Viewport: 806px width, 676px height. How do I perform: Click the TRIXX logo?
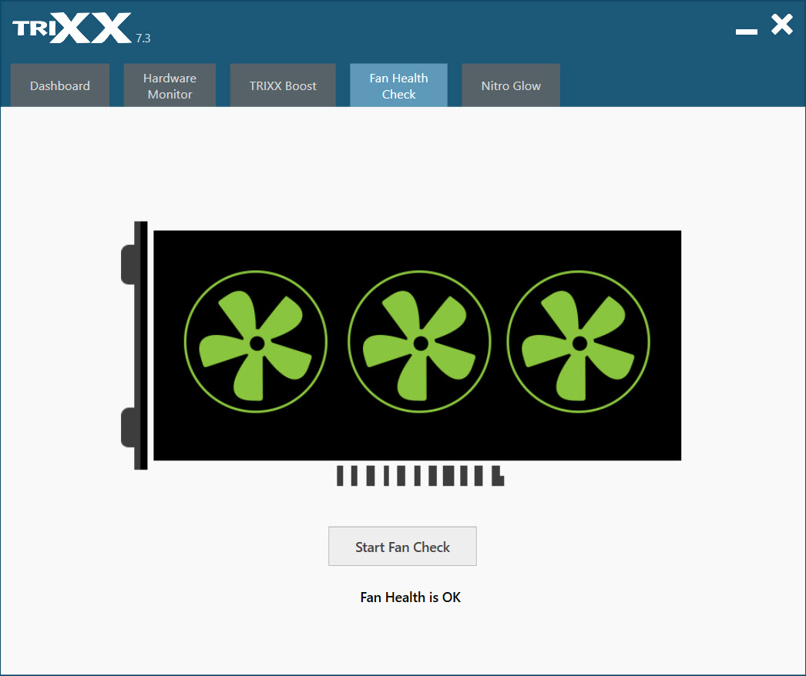pyautogui.click(x=72, y=28)
